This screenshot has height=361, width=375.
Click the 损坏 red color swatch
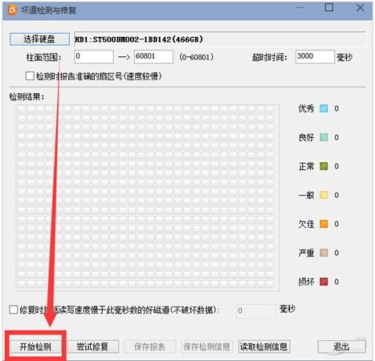pyautogui.click(x=324, y=282)
